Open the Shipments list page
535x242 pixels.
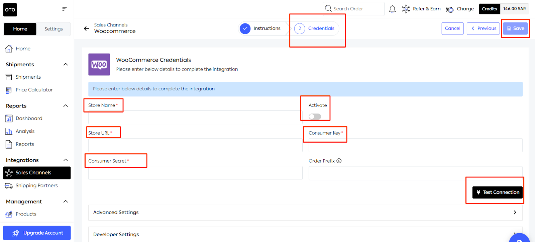coord(28,77)
